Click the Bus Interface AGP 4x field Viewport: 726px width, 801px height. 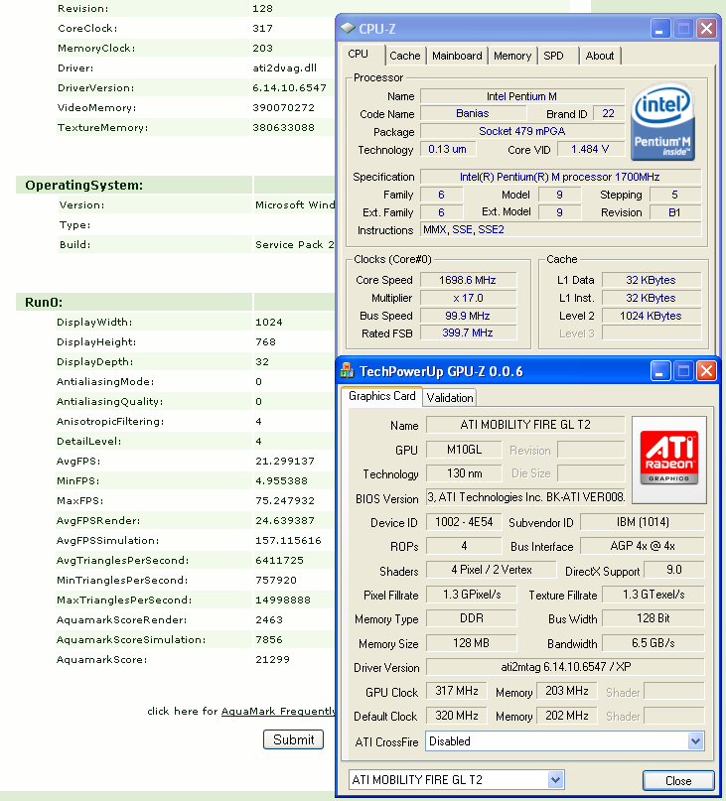(643, 546)
